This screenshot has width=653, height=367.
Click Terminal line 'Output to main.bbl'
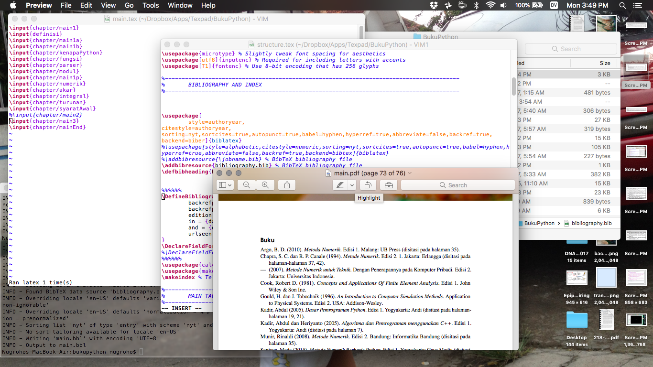point(44,345)
